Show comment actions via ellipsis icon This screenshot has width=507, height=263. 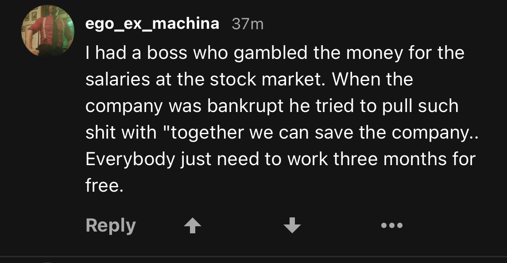[x=392, y=225]
